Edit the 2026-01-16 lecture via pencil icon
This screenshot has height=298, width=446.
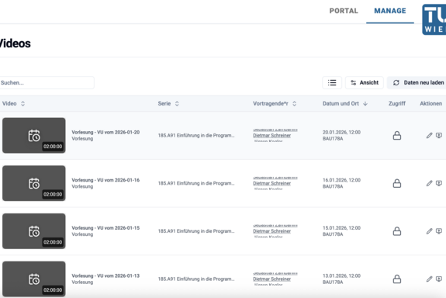pyautogui.click(x=429, y=183)
